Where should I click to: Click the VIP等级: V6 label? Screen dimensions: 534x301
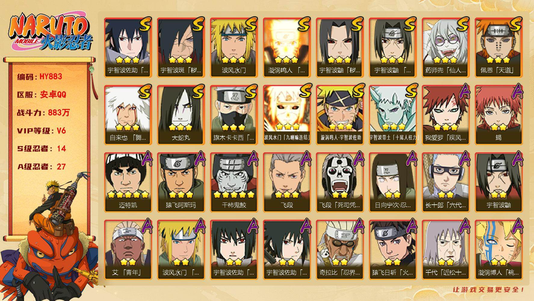[42, 131]
